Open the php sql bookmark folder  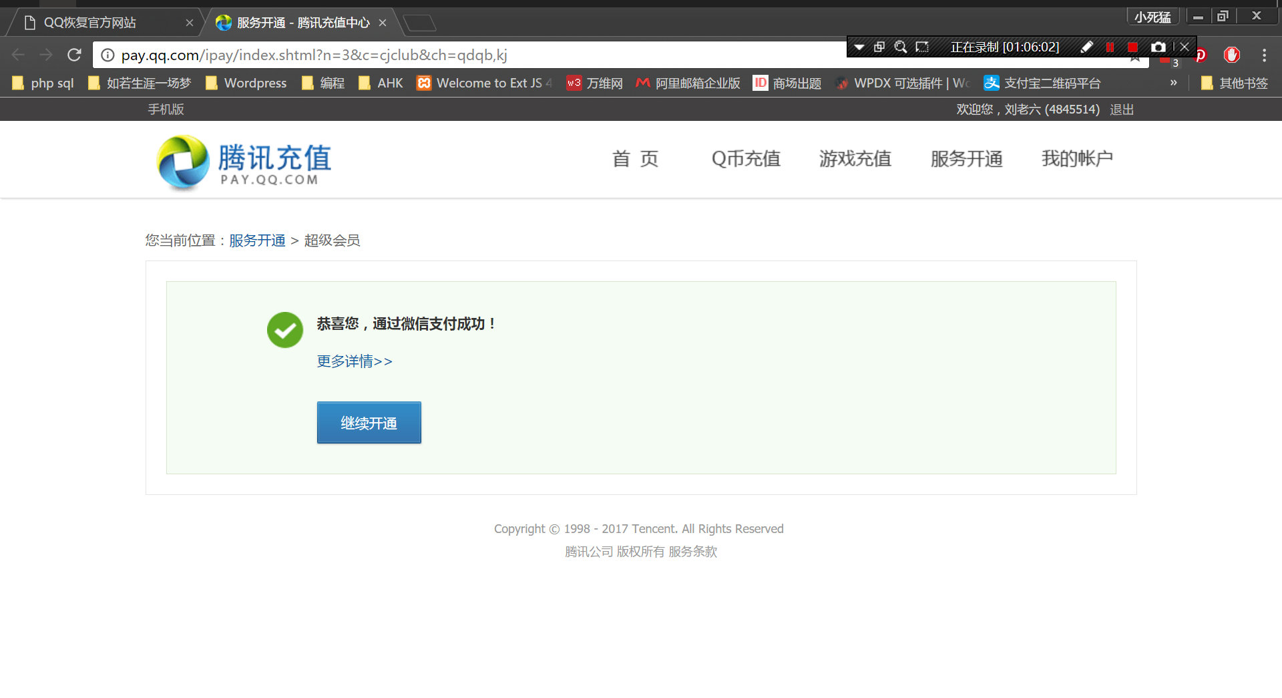point(43,83)
